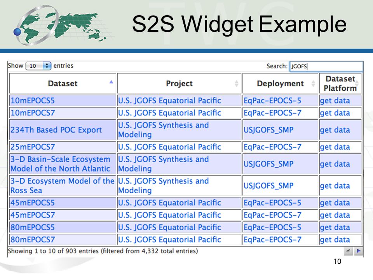This screenshot has height=280, width=373.
Task: Open the 45mEPOCS7 dataset link
Action: (x=33, y=215)
